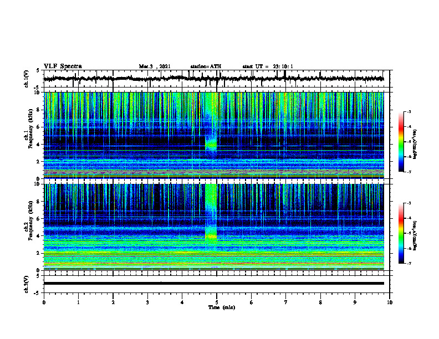Click time axis tick label '10'
The width and height of the screenshot is (439, 339).
click(x=390, y=302)
